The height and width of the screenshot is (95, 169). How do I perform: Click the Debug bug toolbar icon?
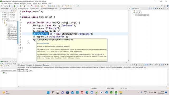tap(17, 6)
